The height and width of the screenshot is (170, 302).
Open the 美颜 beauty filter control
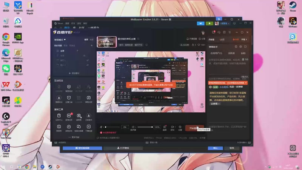[165, 128]
